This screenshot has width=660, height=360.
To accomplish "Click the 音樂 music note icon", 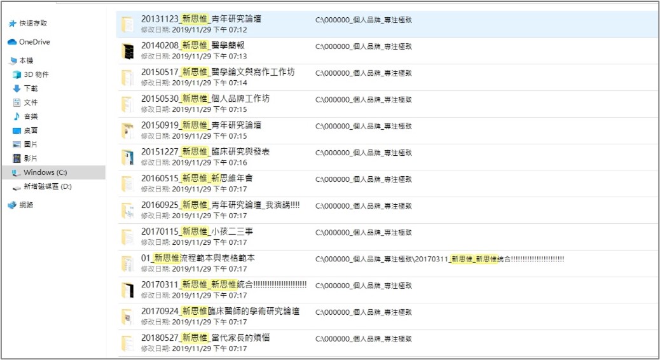I will 17,116.
